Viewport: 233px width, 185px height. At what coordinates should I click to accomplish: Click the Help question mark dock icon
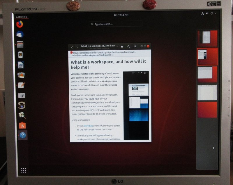click(x=23, y=136)
